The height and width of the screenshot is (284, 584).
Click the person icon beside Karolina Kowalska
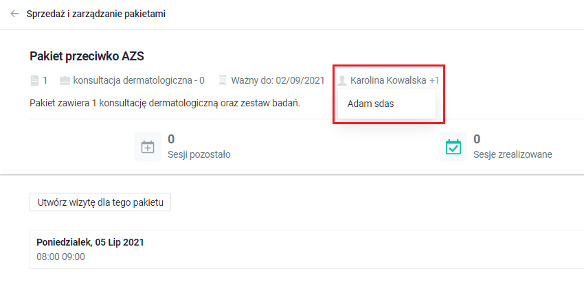tap(342, 80)
